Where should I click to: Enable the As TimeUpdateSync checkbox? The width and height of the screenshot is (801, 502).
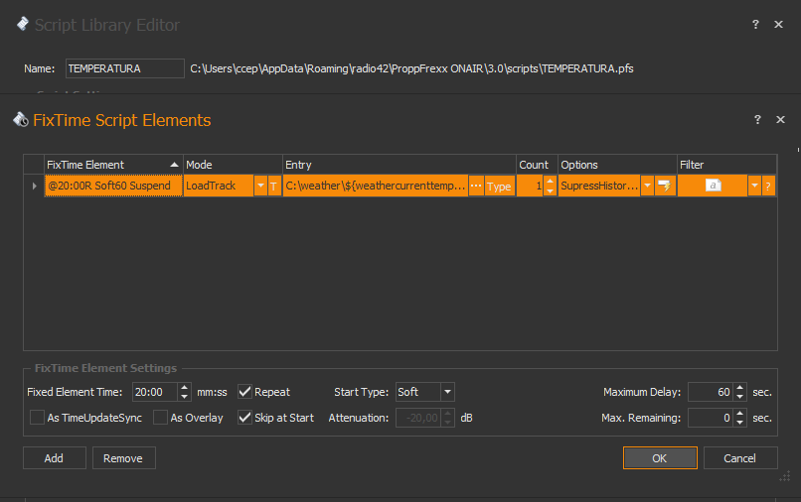[x=37, y=418]
